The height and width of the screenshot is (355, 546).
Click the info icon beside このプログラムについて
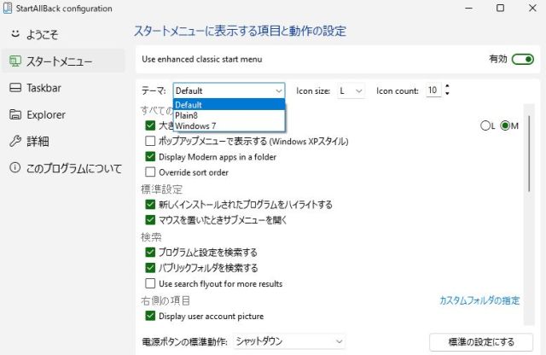coord(15,167)
